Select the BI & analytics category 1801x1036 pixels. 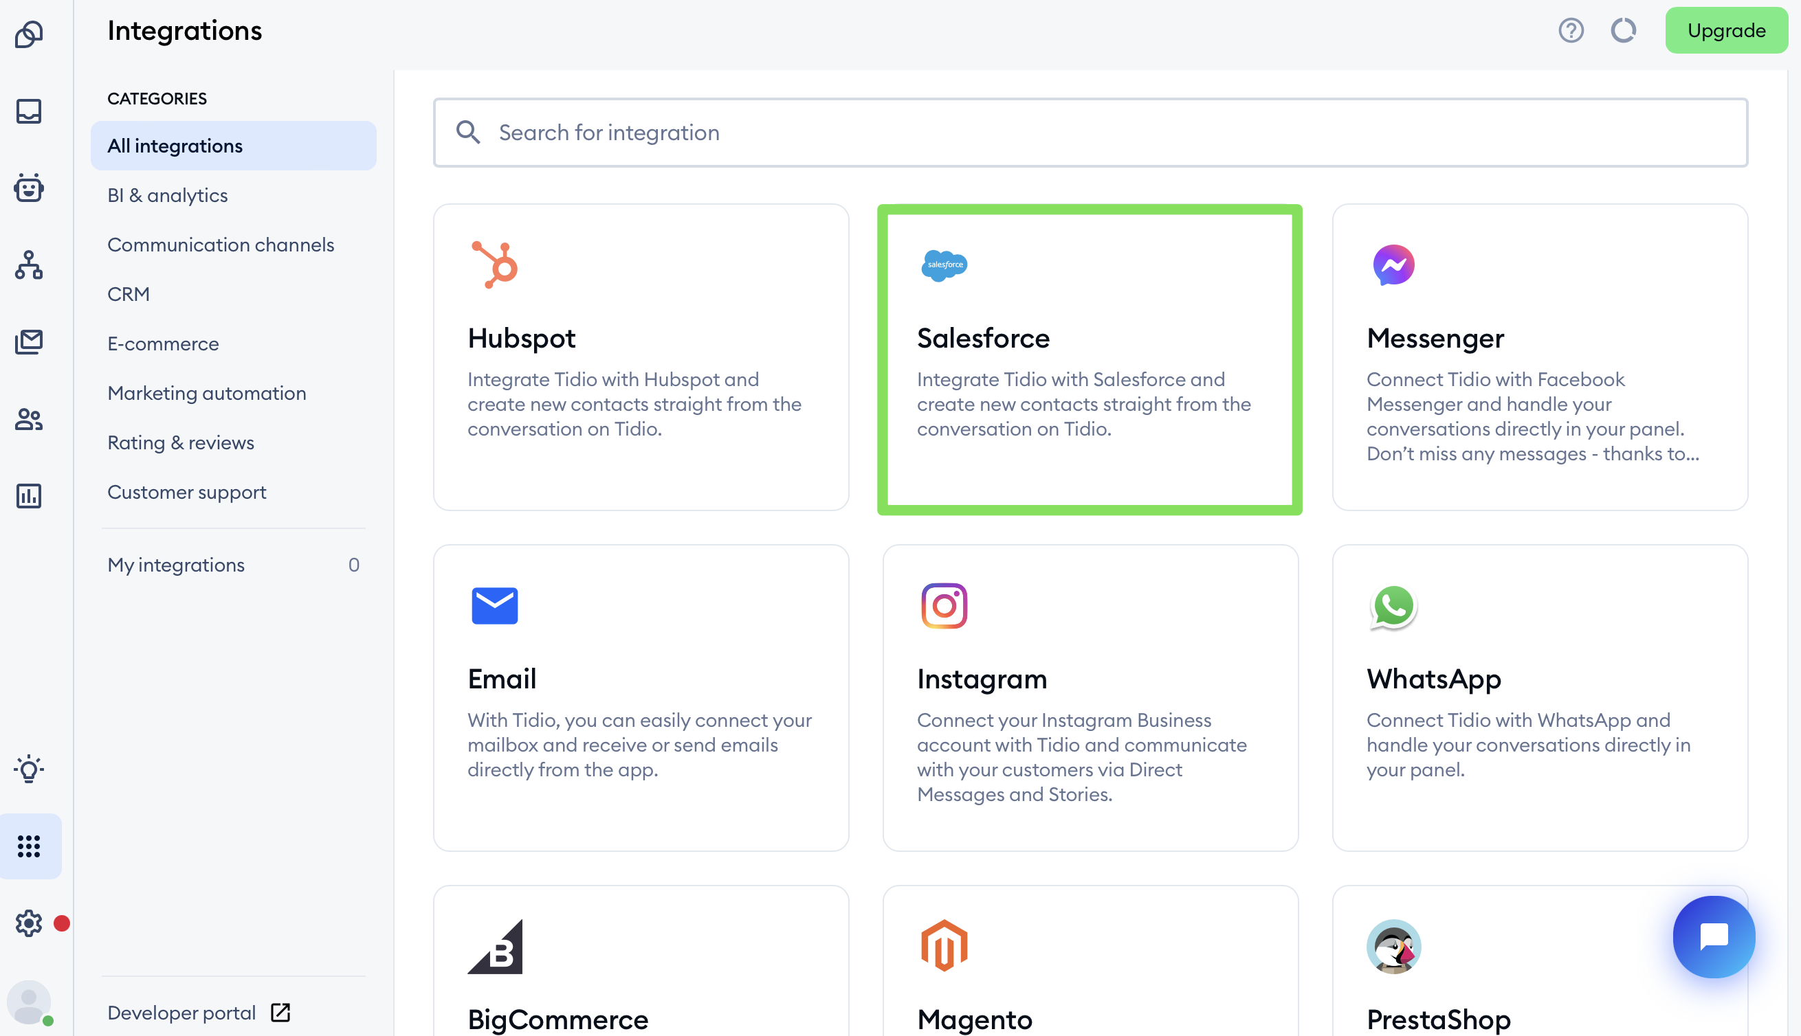pyautogui.click(x=167, y=195)
